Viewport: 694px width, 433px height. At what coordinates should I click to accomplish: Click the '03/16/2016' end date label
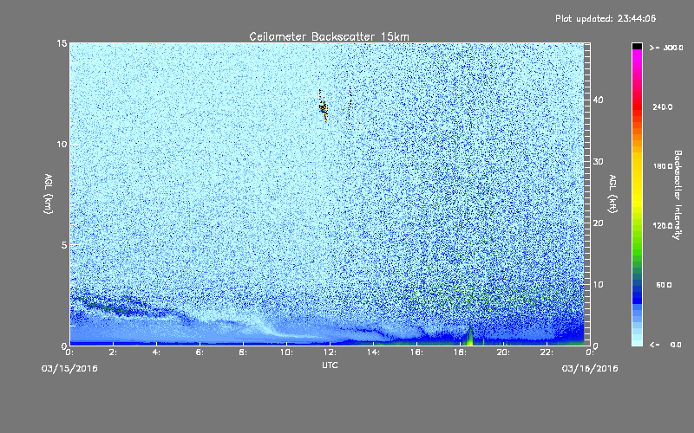(590, 369)
